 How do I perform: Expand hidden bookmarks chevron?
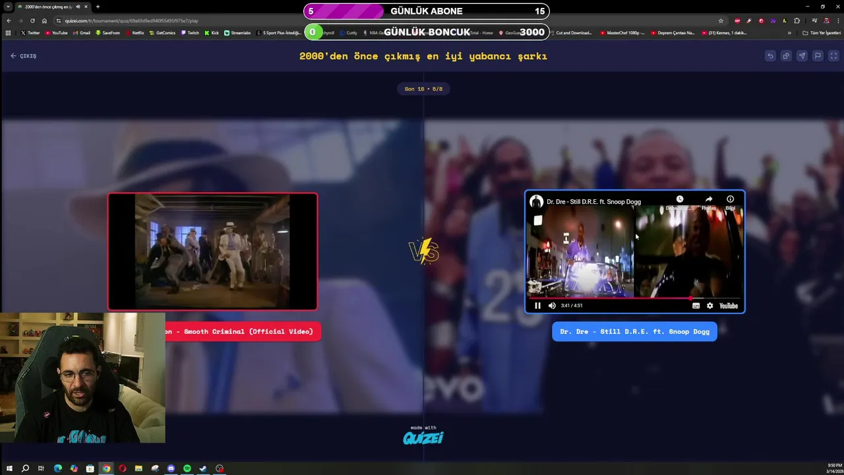point(789,33)
